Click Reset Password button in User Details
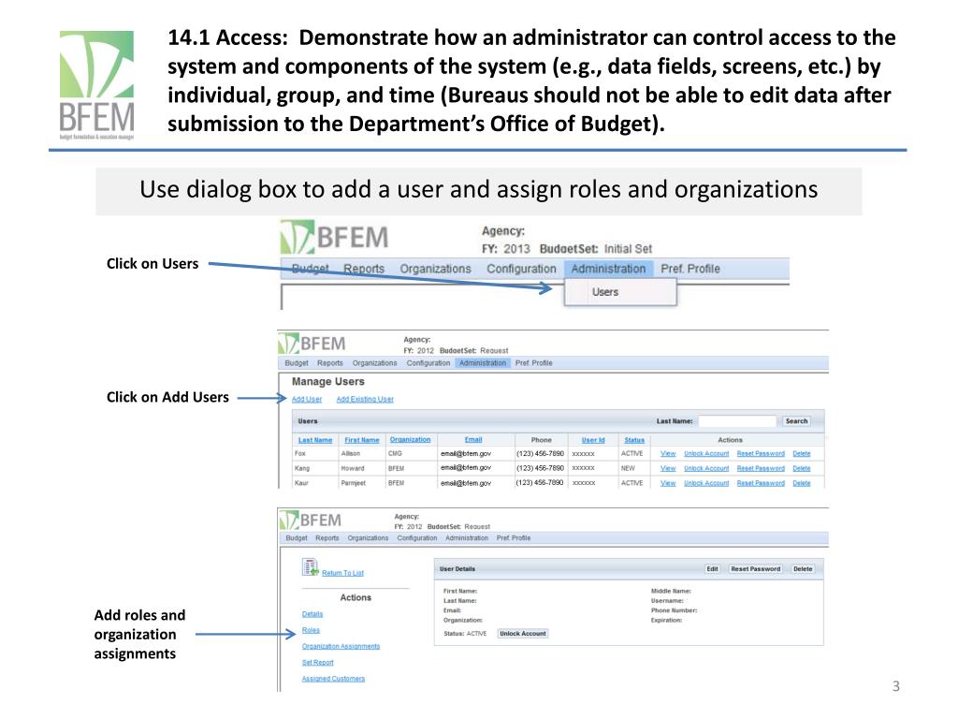958x719 pixels. click(x=756, y=569)
